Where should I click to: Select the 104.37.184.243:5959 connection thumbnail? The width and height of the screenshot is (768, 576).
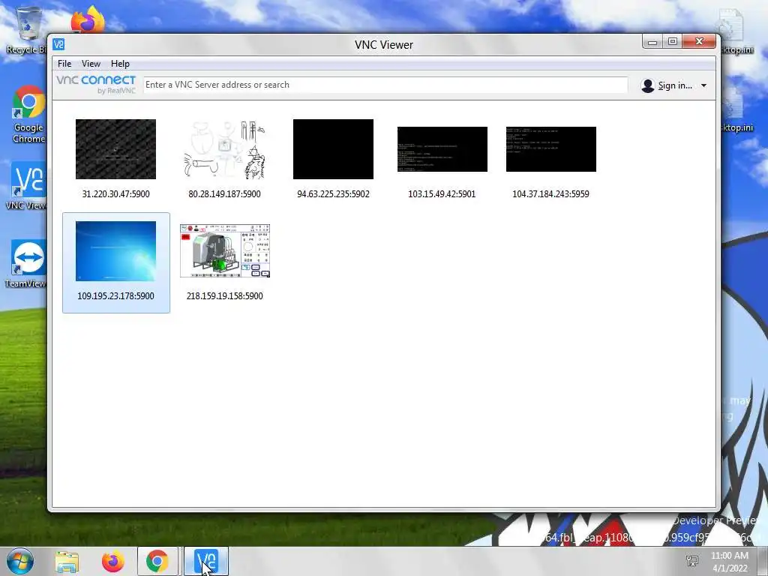point(551,149)
